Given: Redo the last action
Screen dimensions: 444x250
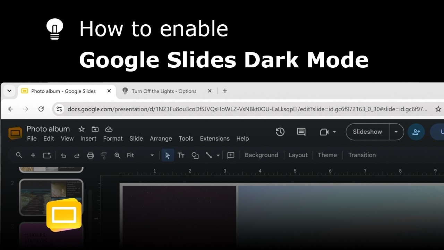Looking at the screenshot, I should [77, 156].
